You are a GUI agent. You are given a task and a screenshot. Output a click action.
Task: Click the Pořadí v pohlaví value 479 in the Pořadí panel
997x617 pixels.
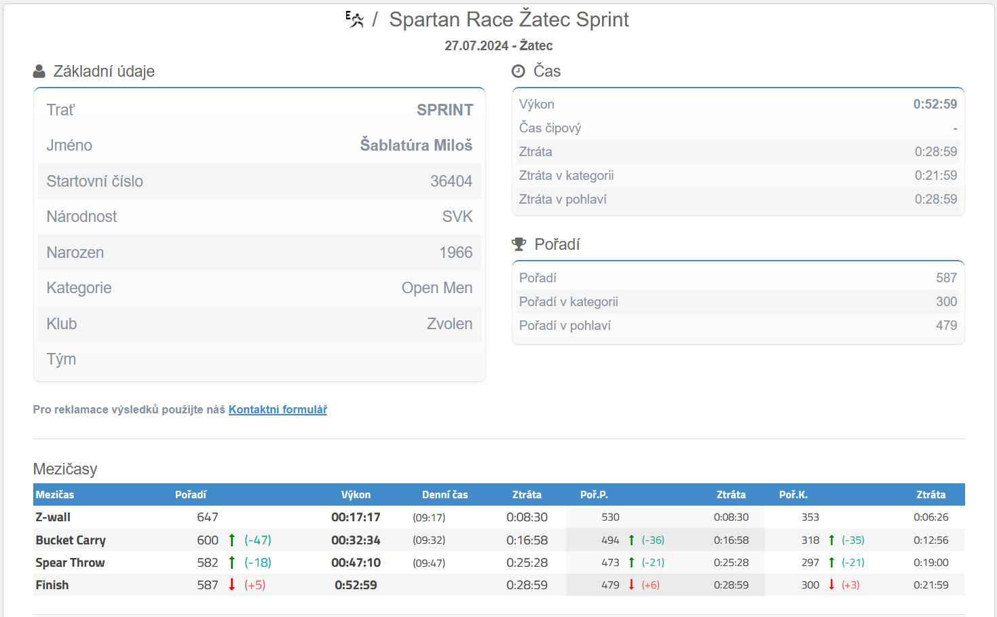(x=947, y=325)
